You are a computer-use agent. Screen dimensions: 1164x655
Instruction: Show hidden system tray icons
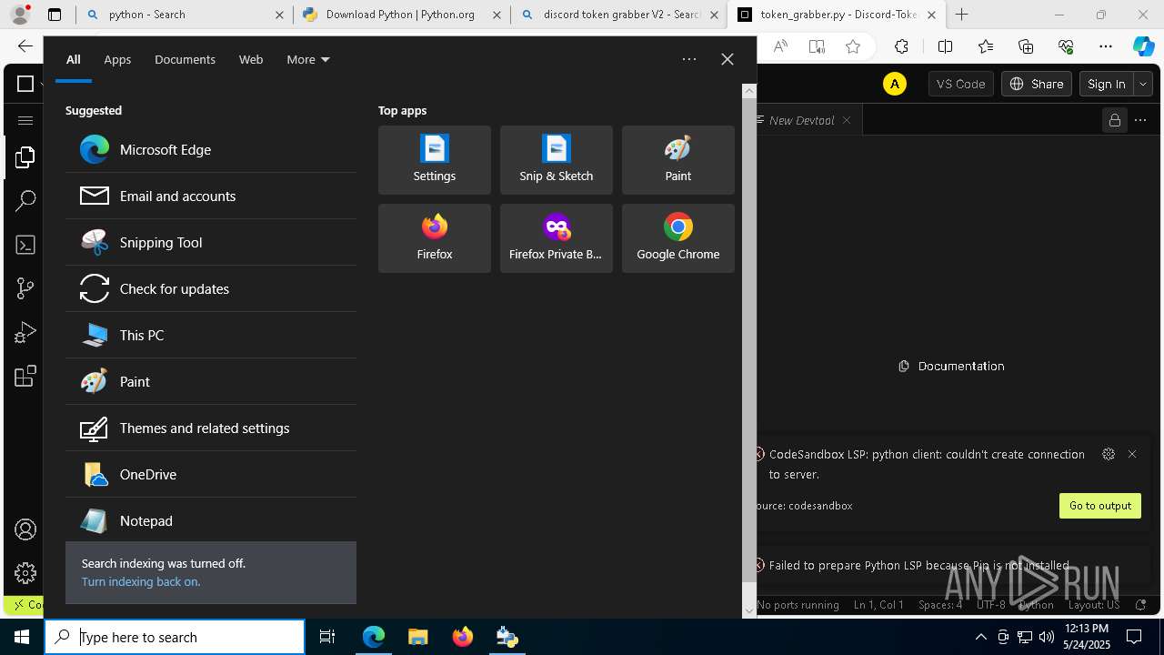[980, 637]
